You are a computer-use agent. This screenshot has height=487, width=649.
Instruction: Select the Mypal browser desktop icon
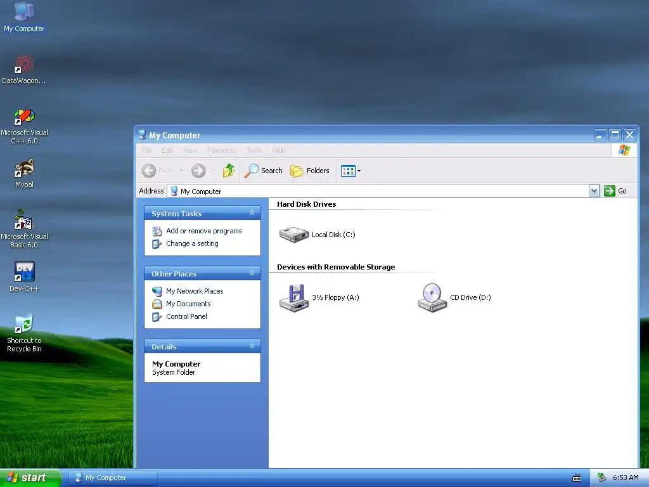(24, 173)
